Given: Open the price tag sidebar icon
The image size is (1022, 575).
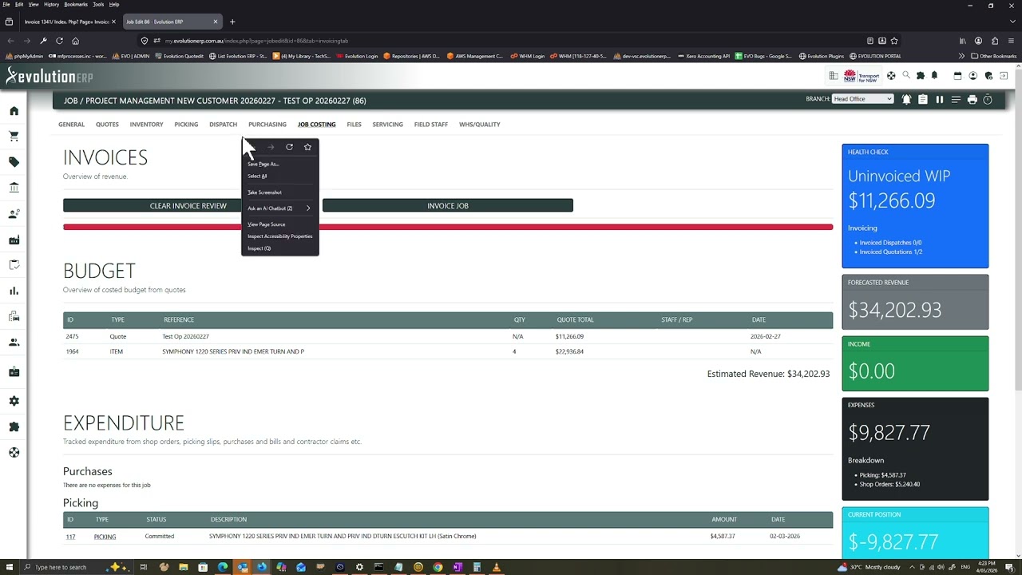Looking at the screenshot, I should pyautogui.click(x=14, y=162).
